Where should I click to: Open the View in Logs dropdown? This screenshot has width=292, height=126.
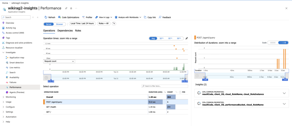point(104,17)
